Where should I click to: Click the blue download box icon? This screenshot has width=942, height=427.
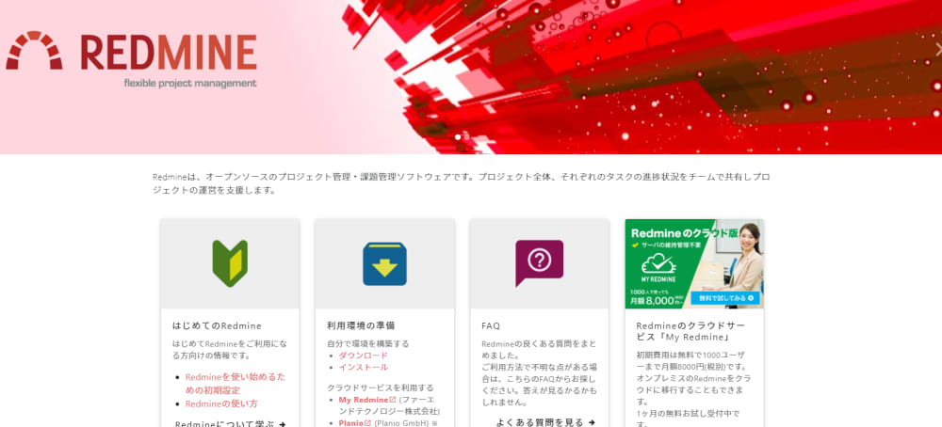pyautogui.click(x=384, y=264)
